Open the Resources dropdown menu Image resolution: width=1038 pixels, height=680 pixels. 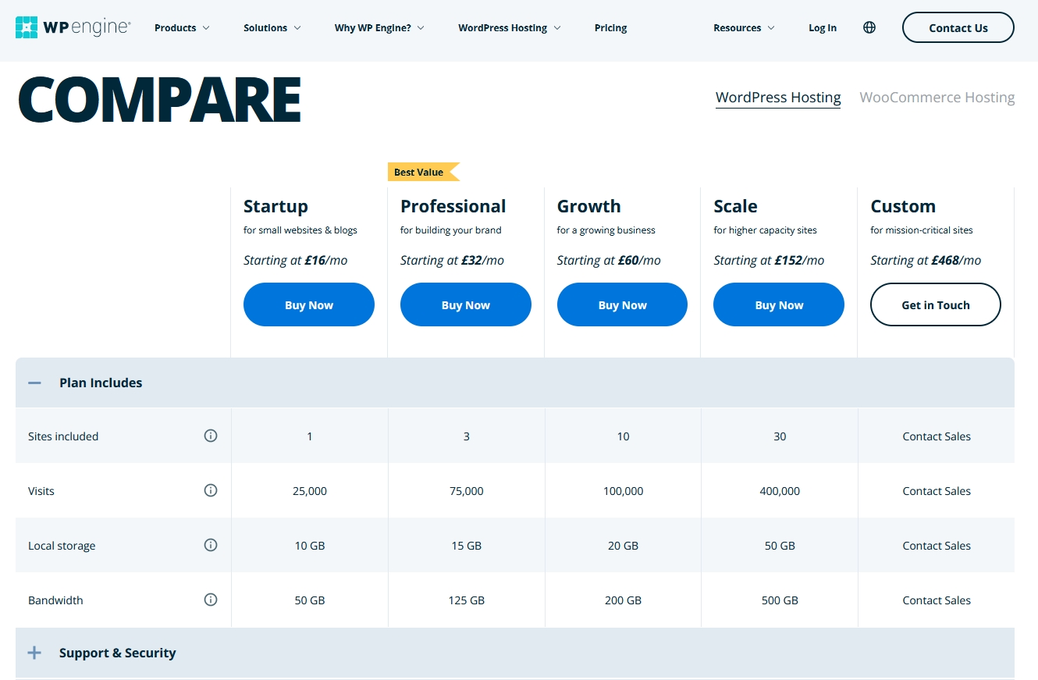(744, 28)
